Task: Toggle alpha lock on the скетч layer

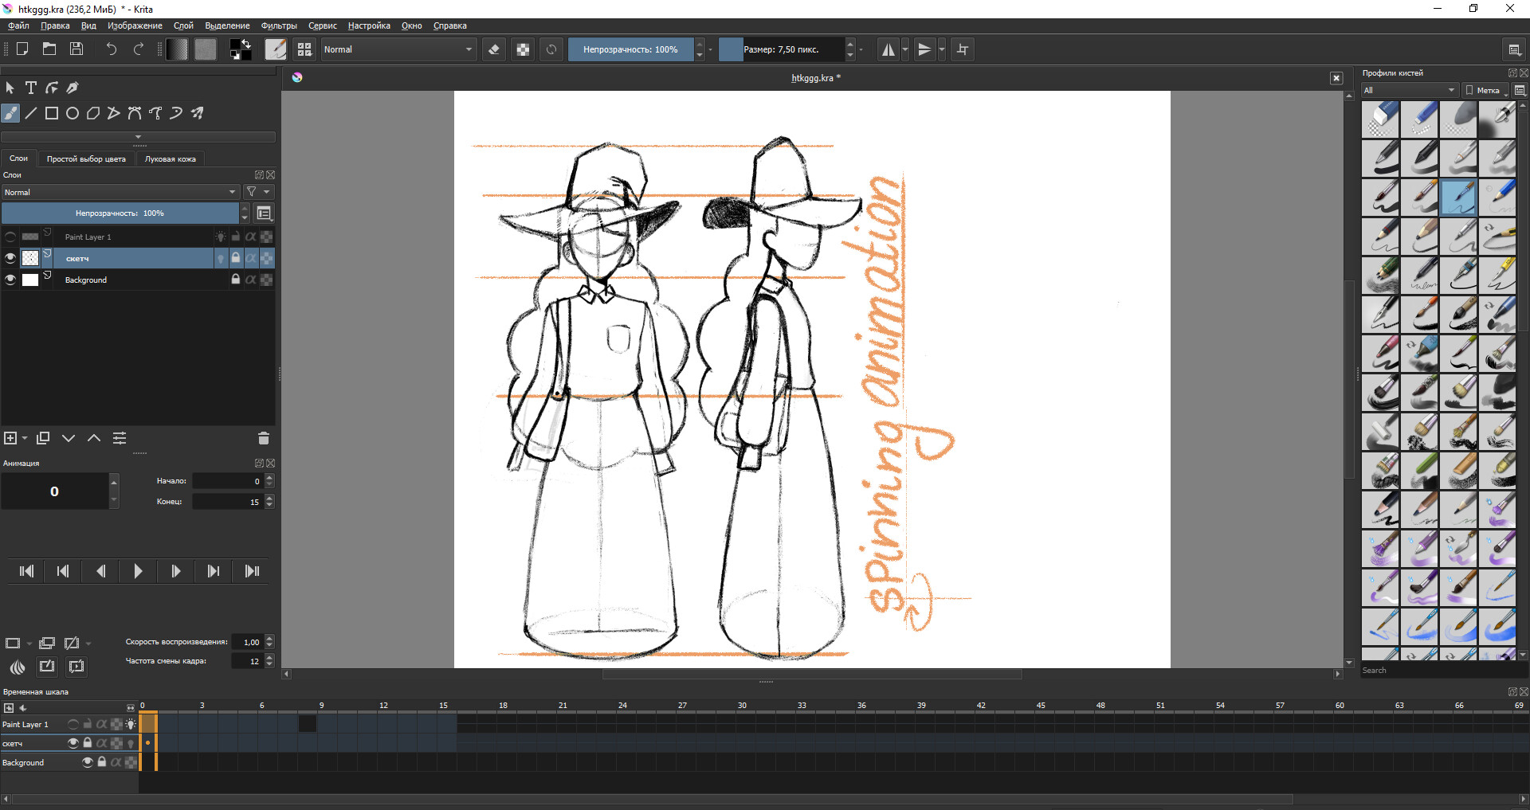Action: (x=251, y=258)
